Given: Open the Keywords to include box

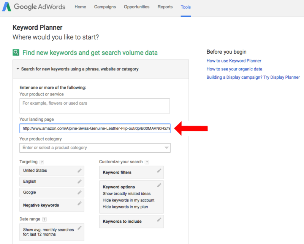Looking at the screenshot, I should (x=131, y=222).
